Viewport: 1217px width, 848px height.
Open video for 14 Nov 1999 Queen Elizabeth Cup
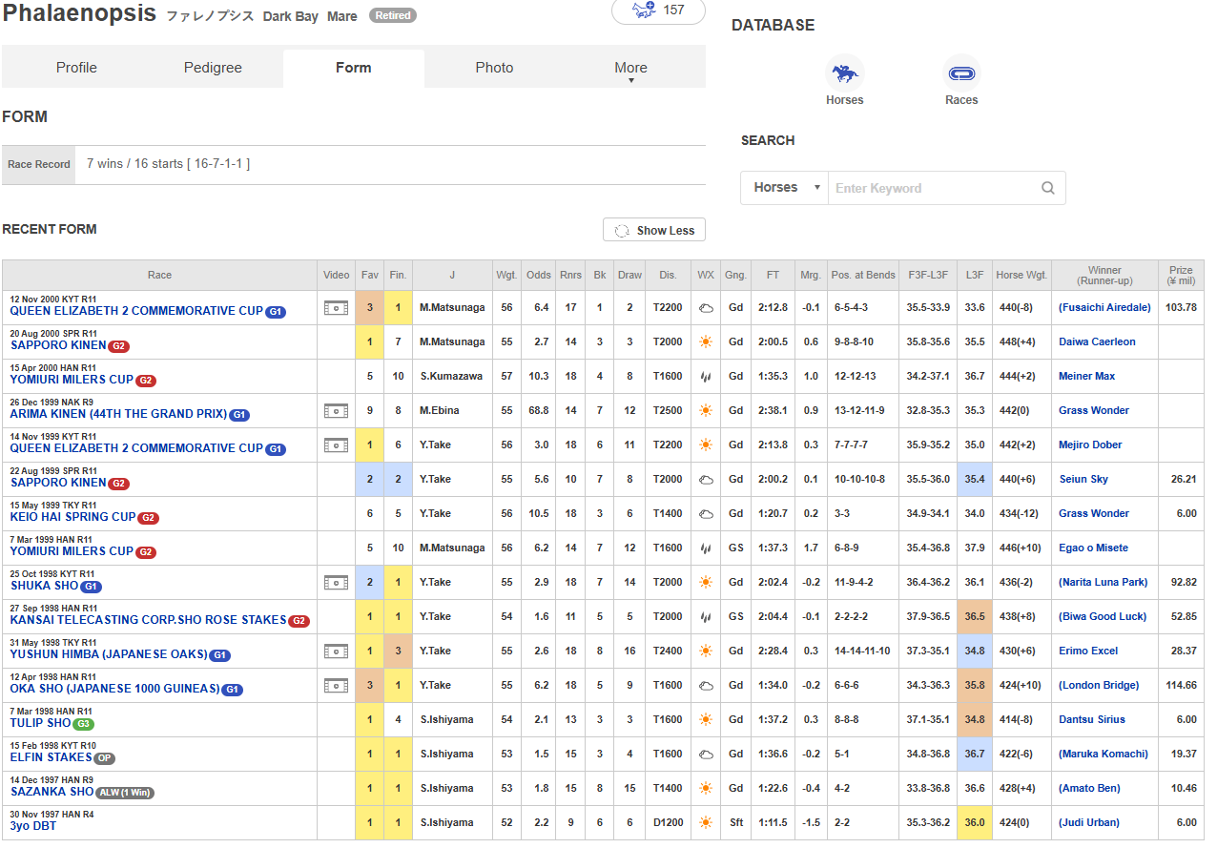[336, 445]
